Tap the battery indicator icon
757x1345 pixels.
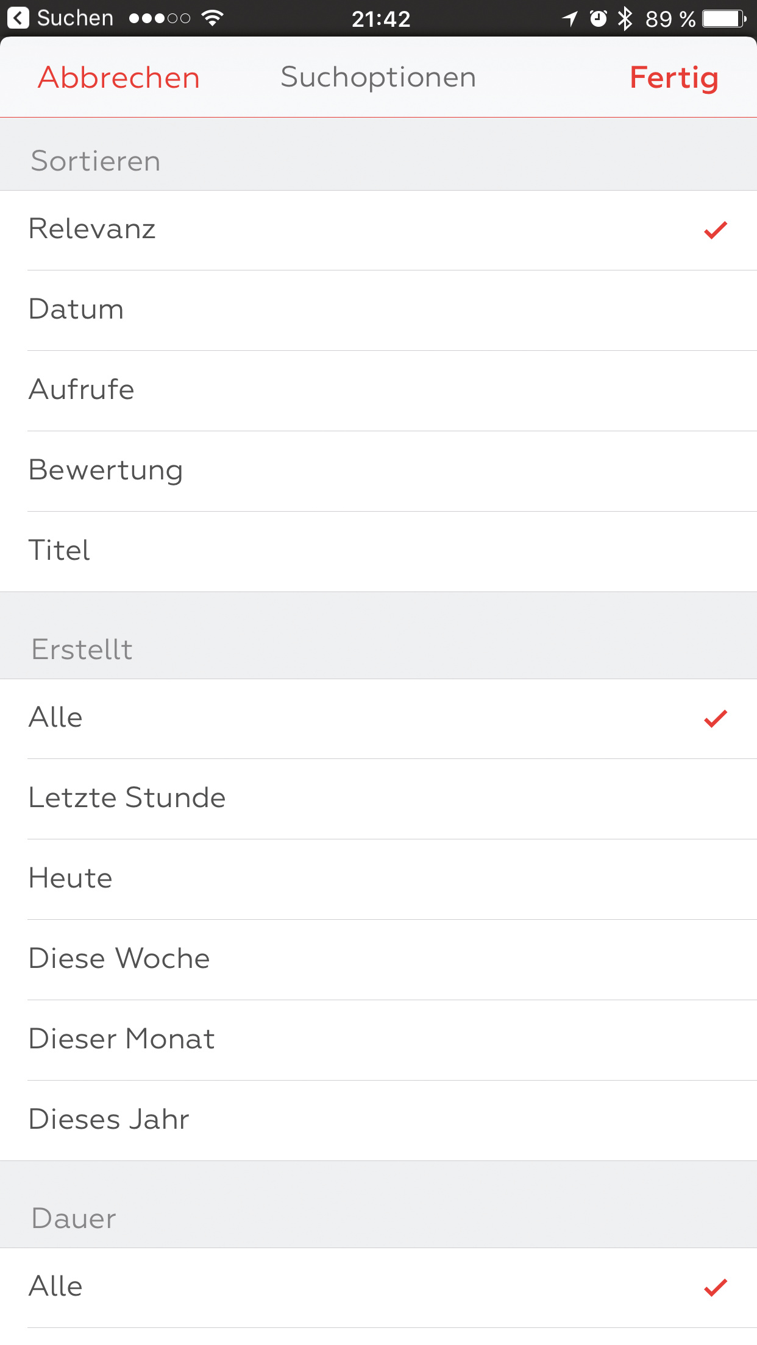724,19
